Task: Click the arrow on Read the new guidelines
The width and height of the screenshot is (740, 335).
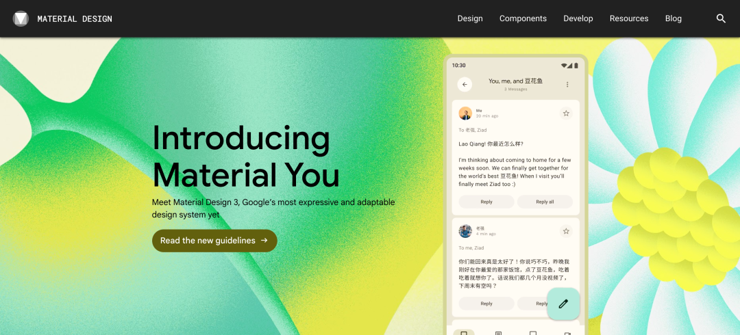Action: pyautogui.click(x=264, y=240)
